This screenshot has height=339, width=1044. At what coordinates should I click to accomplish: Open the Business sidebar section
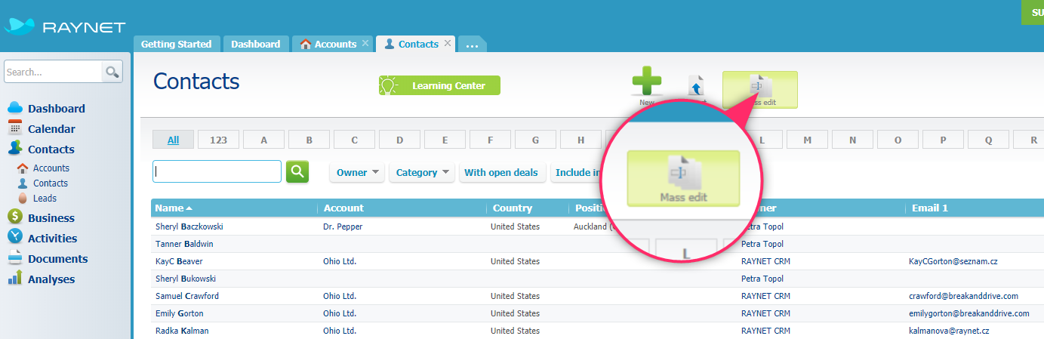tap(51, 217)
